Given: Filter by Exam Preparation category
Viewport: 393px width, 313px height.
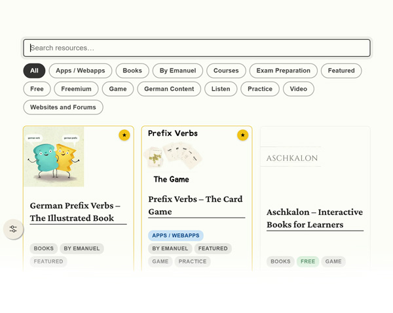Looking at the screenshot, I should [x=283, y=71].
